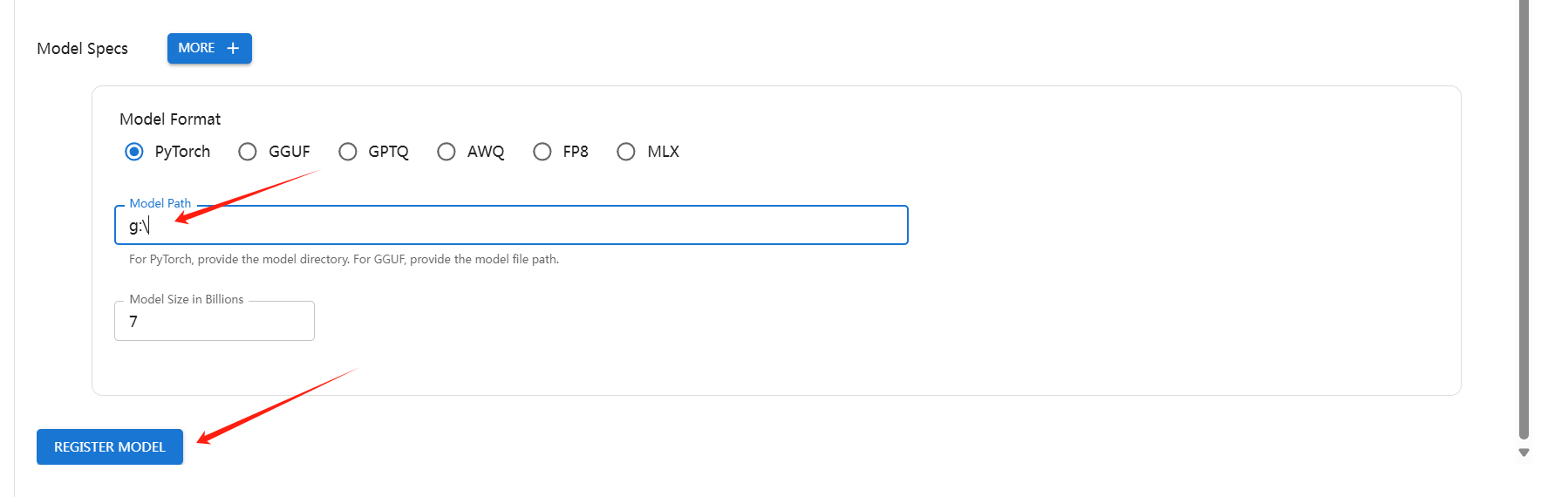
Task: Click the Model Size in Billions label
Action: (187, 299)
